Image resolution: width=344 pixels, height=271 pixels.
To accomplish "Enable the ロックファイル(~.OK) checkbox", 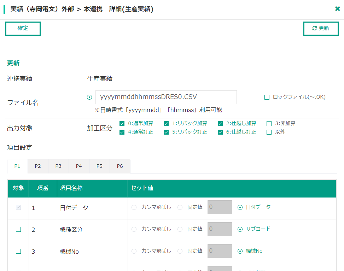I will [x=267, y=97].
